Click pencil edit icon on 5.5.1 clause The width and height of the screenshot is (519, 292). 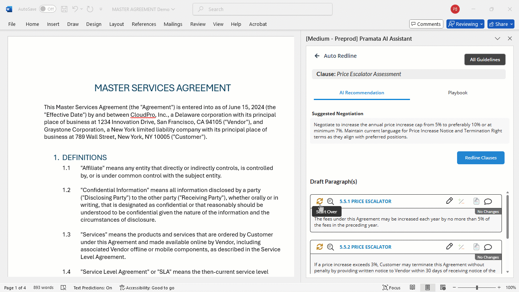point(449,201)
